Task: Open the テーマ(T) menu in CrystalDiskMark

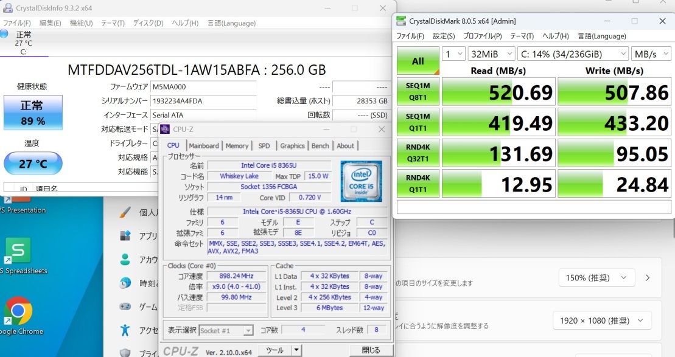Action: coord(522,36)
